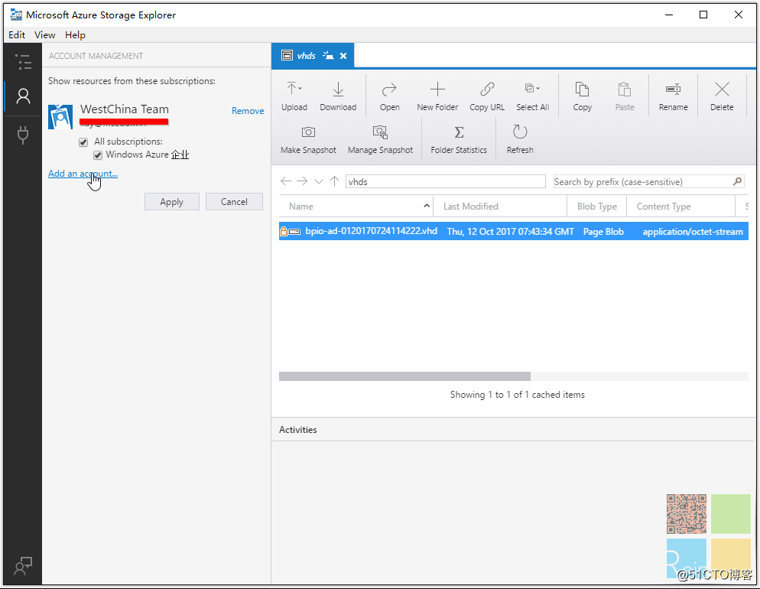Image resolution: width=760 pixels, height=589 pixels.
Task: Go forward with the right arrow navigation
Action: (302, 181)
